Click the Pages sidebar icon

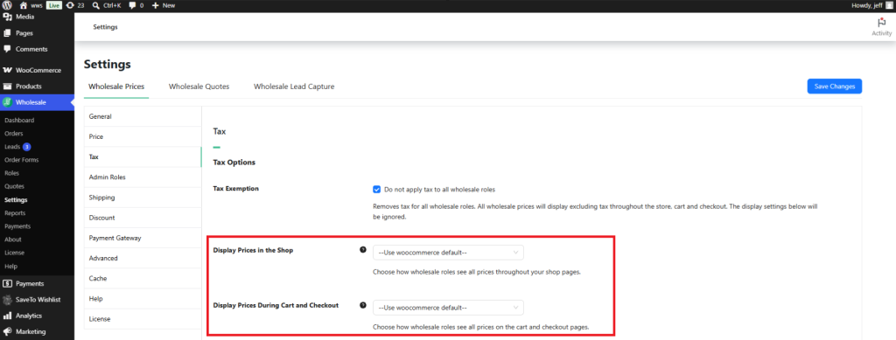click(7, 33)
